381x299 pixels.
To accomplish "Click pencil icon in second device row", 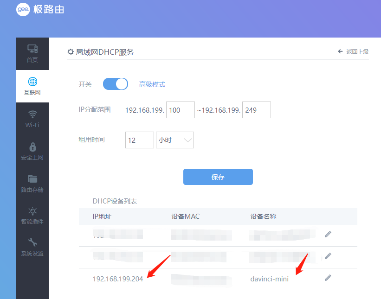I will (328, 256).
